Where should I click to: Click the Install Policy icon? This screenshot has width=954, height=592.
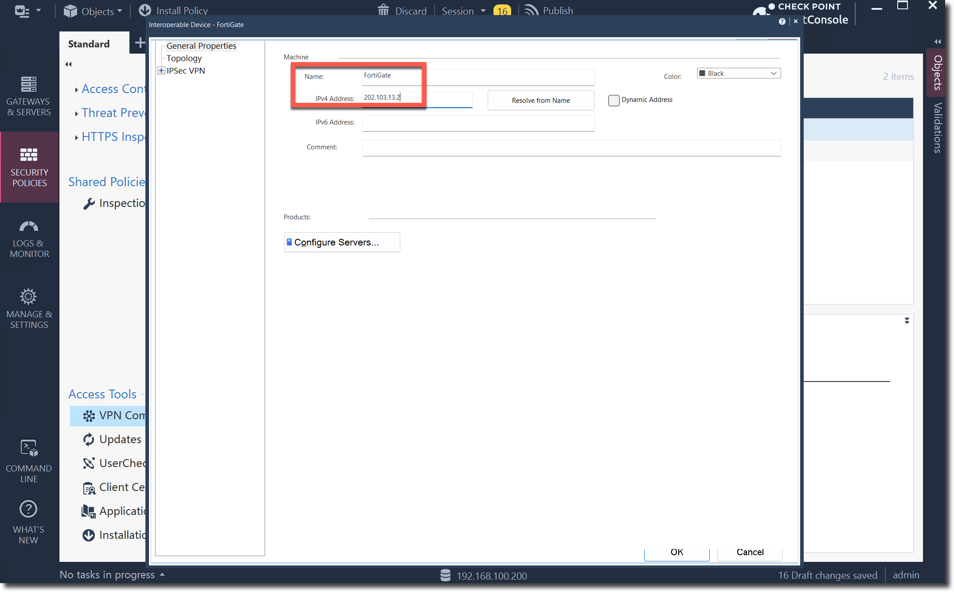pyautogui.click(x=145, y=10)
